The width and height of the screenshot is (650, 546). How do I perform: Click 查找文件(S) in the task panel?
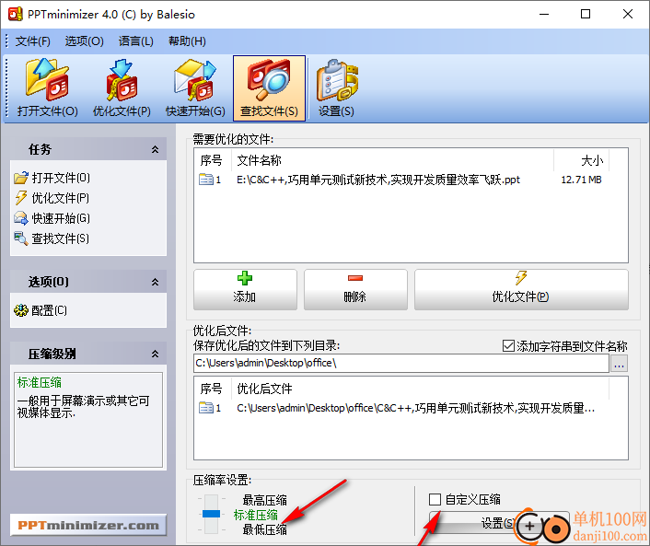52,238
